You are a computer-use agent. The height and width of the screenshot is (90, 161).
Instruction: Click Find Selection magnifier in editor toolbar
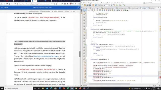coord(101,10)
